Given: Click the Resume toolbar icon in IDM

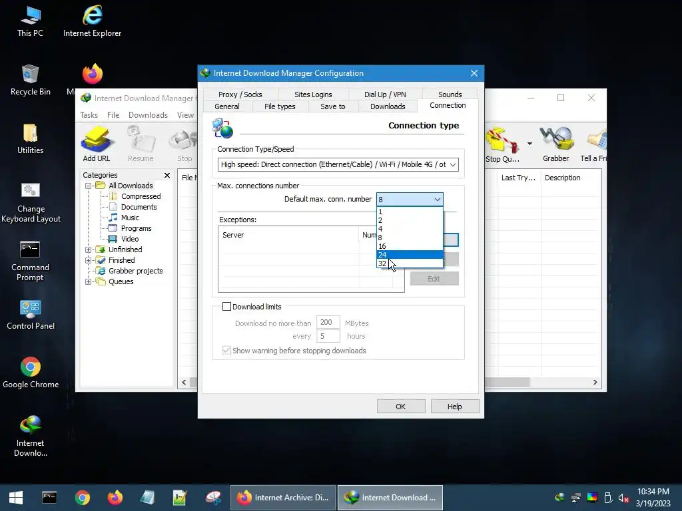Looking at the screenshot, I should click(141, 144).
